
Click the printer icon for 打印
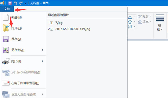click(x=6, y=61)
